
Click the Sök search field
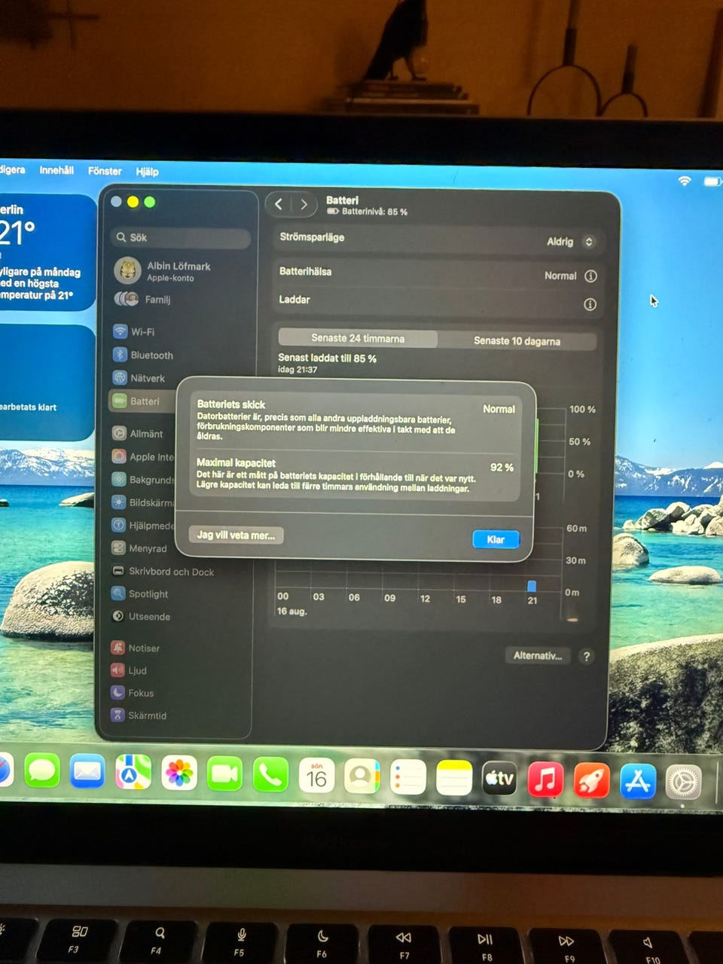coord(182,237)
